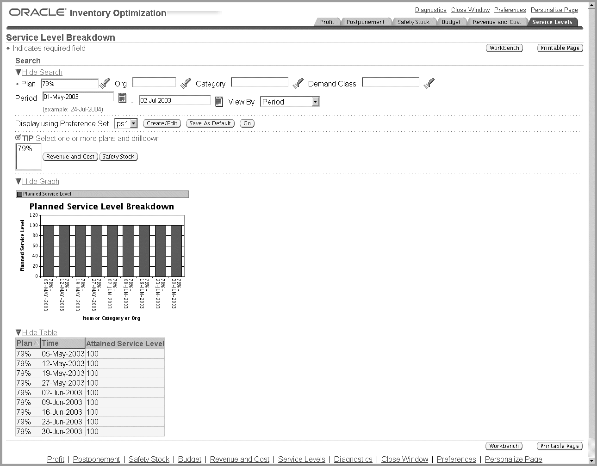Click the period start date field
The image size is (597, 466).
78,97
